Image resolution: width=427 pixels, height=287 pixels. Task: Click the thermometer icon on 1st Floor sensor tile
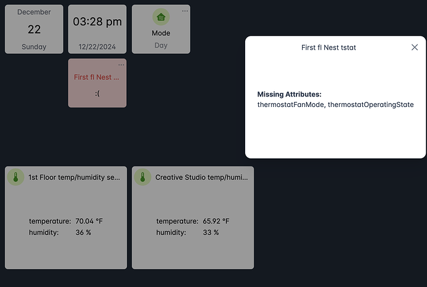click(x=15, y=178)
